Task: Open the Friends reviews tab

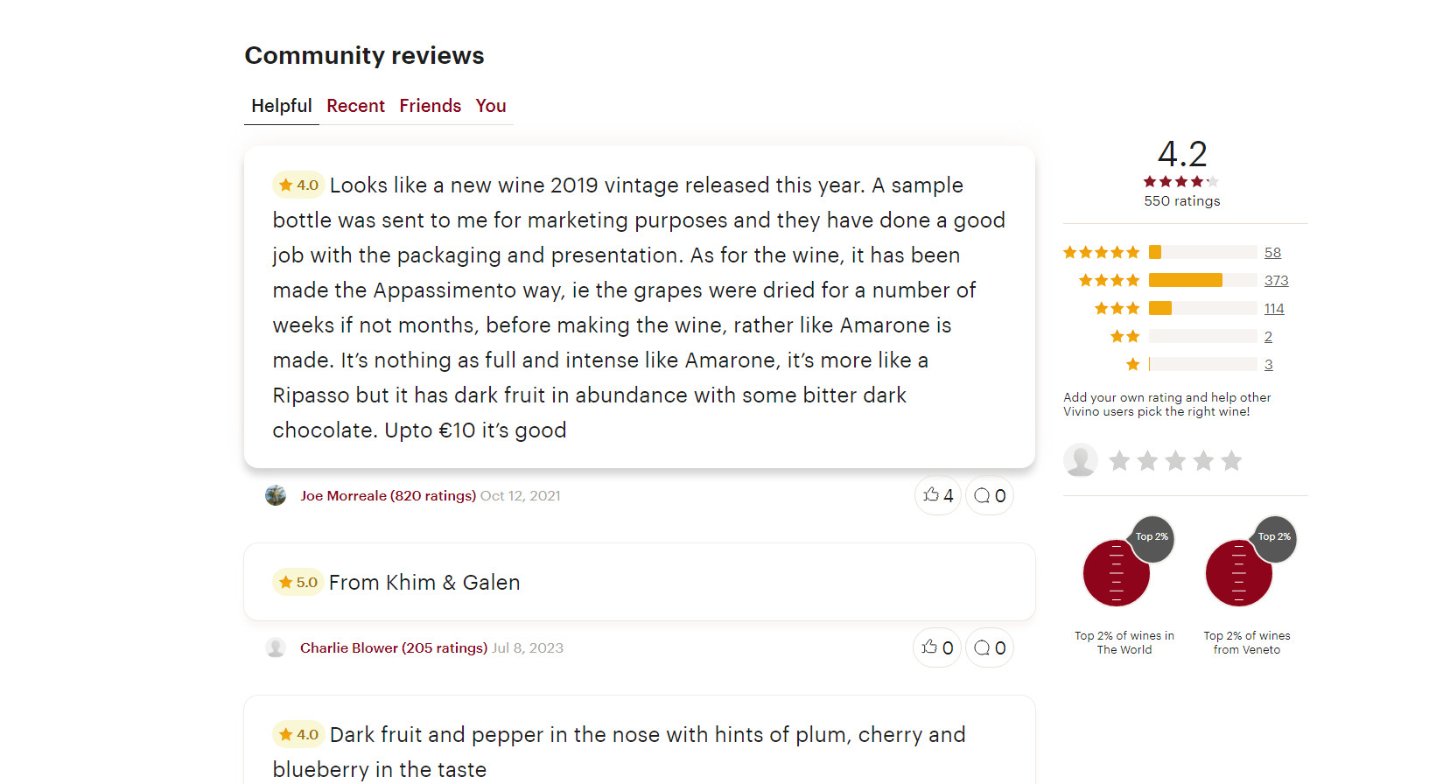Action: pyautogui.click(x=430, y=106)
